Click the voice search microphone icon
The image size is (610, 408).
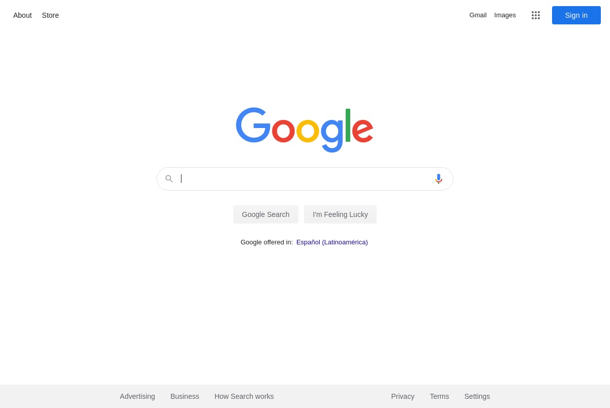pos(439,179)
